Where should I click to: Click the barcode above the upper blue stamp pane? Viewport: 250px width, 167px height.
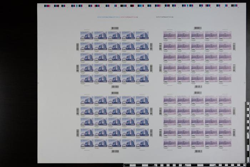(x=115, y=28)
